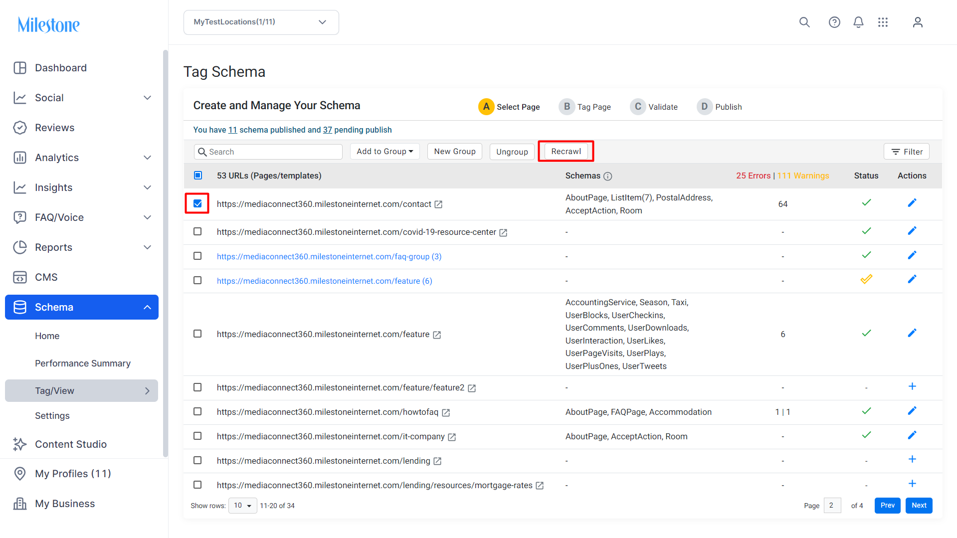
Task: Add schema to /lending with plus icon
Action: (912, 459)
